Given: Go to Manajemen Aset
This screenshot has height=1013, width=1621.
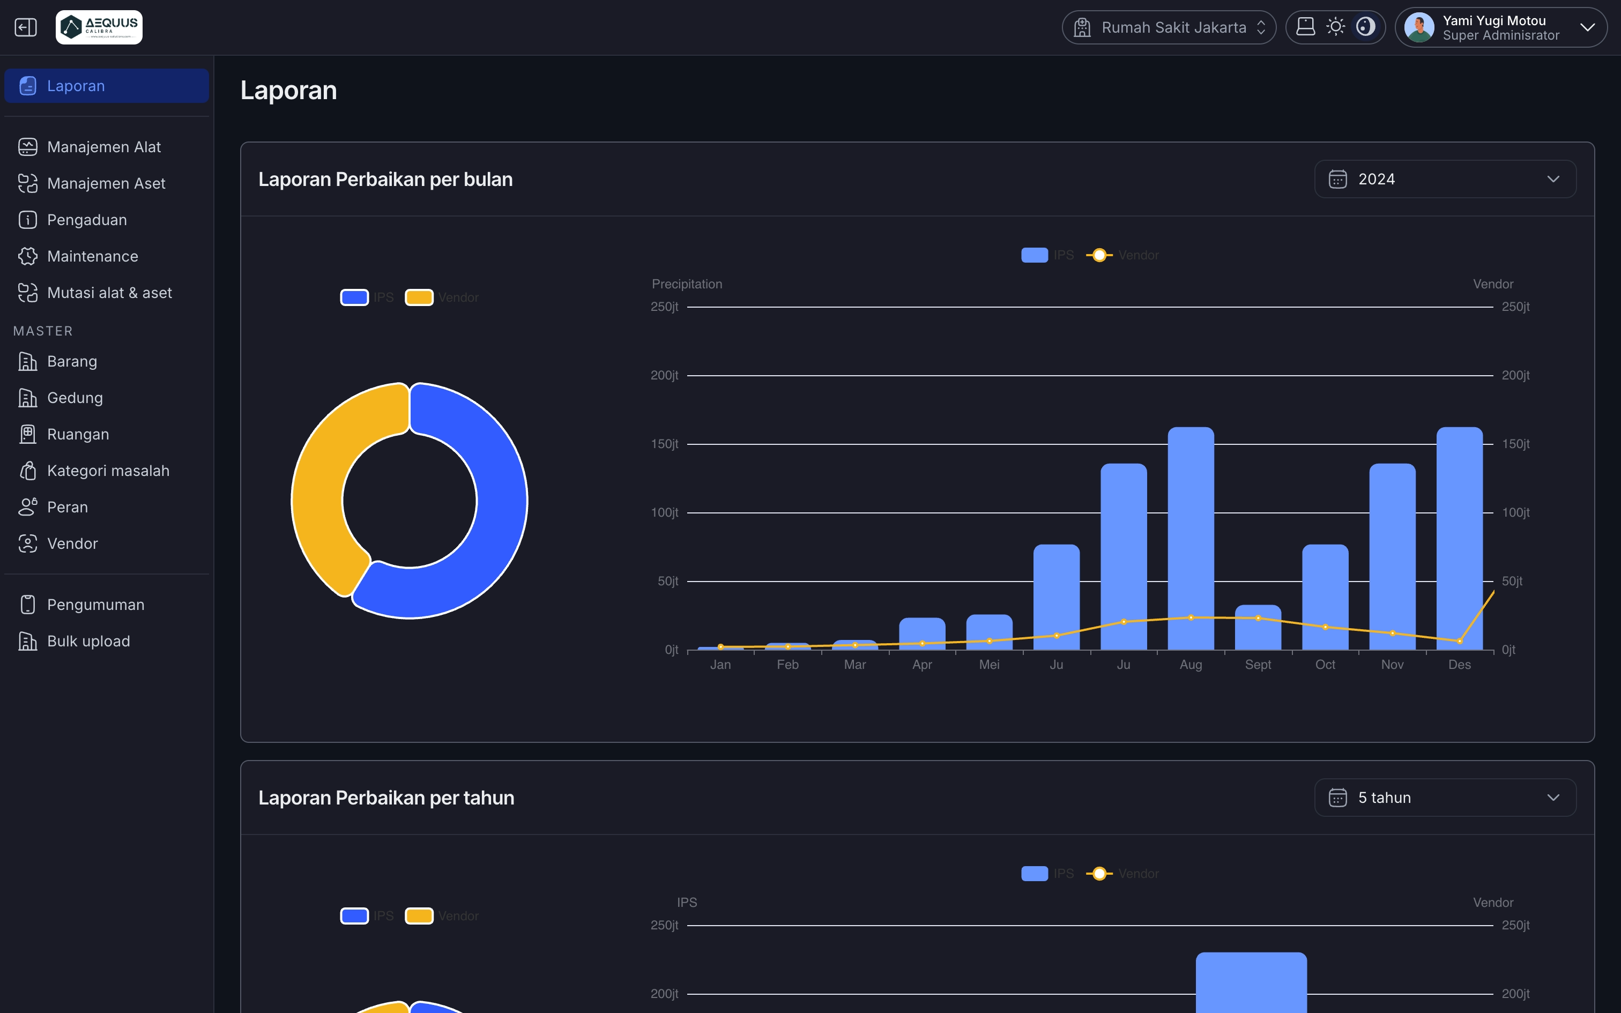Looking at the screenshot, I should 107,183.
